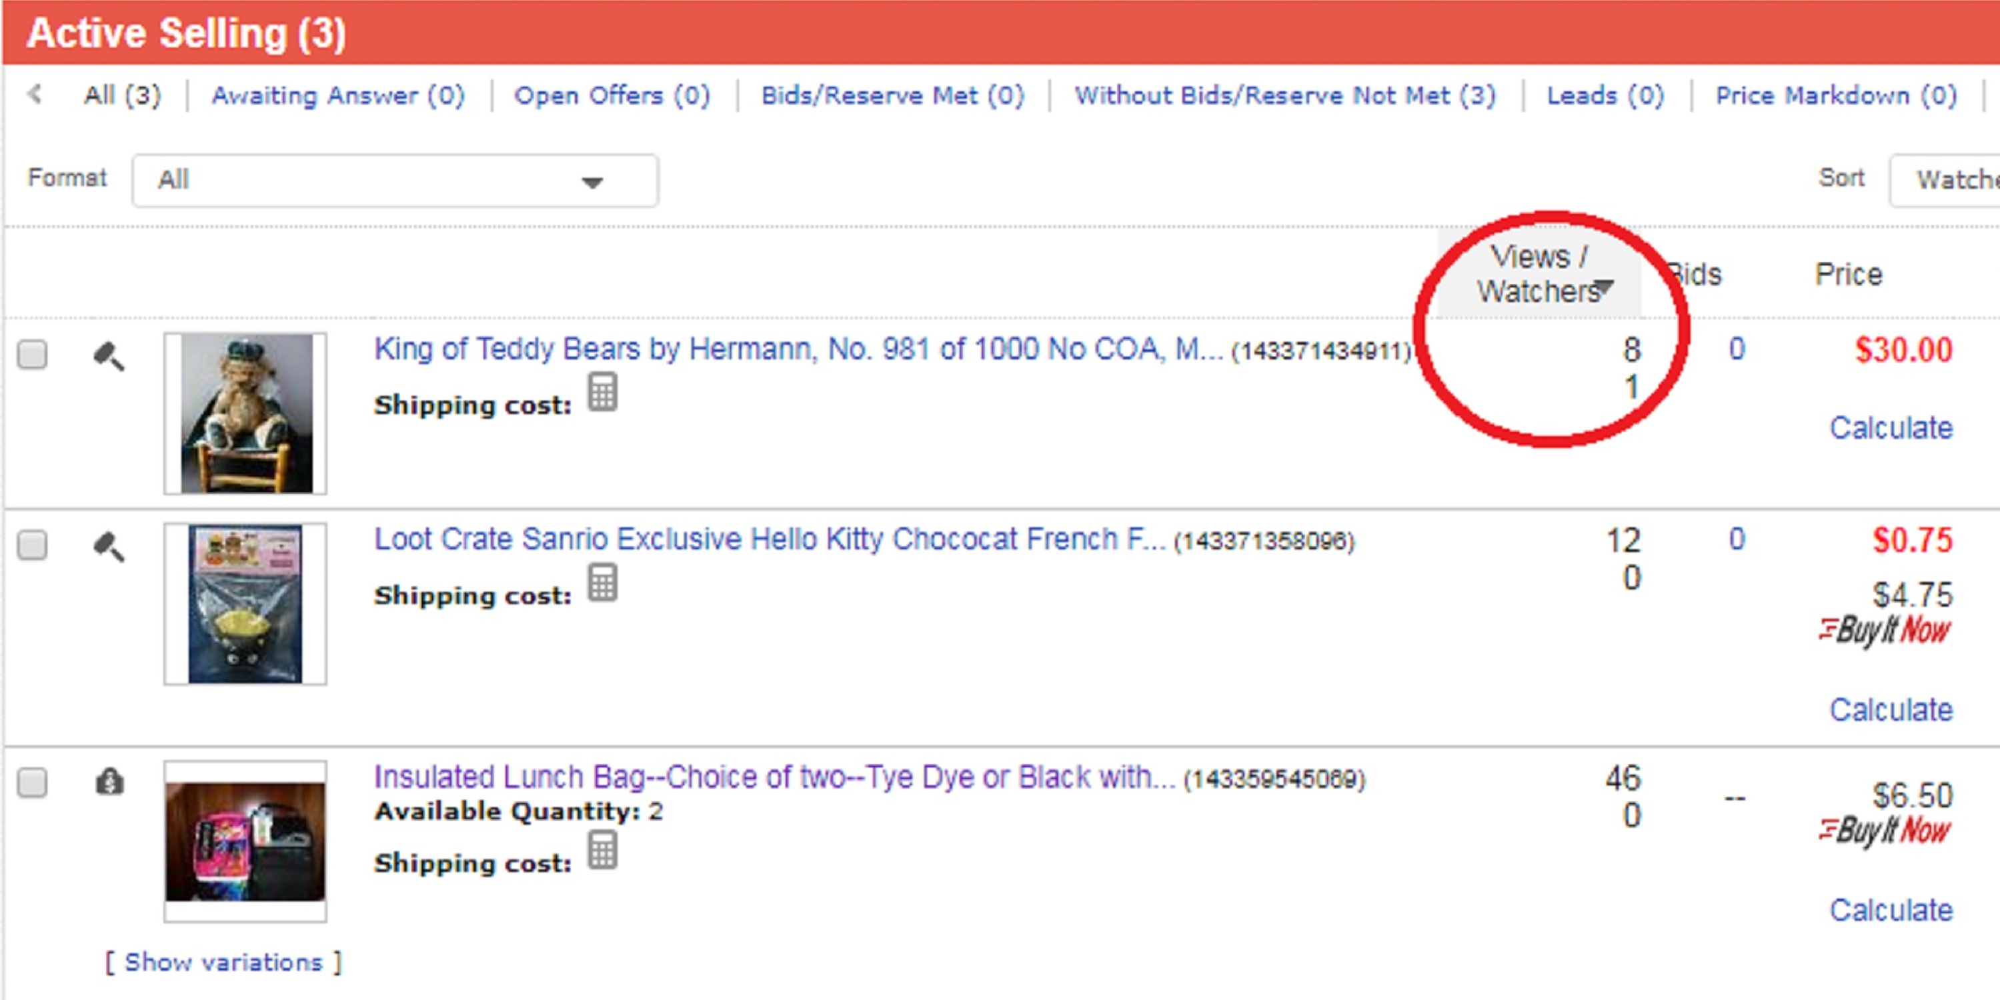Check the Insulated Lunch Bag listing checkbox

pyautogui.click(x=33, y=783)
